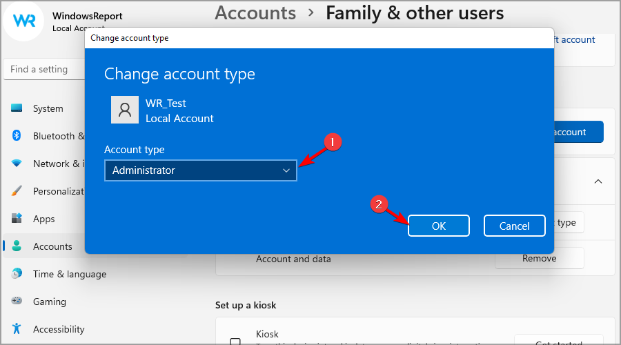Open Time & language settings
The image size is (621, 345).
tap(69, 274)
